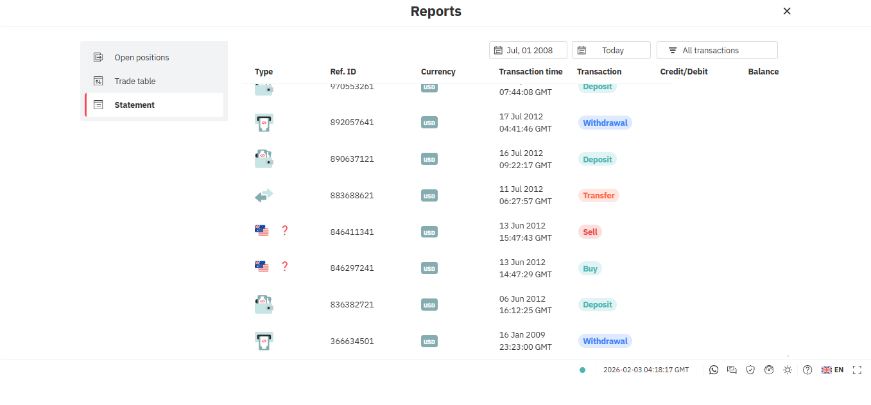This screenshot has width=871, height=405.
Task: Open the Today end date picker
Action: 610,49
